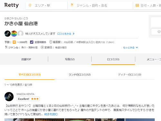Click the nearest station pin icon
The width and height of the screenshot is (161, 121).
[51, 42]
